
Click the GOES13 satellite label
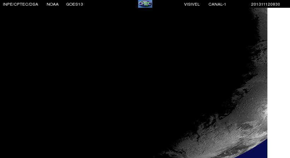75,4
